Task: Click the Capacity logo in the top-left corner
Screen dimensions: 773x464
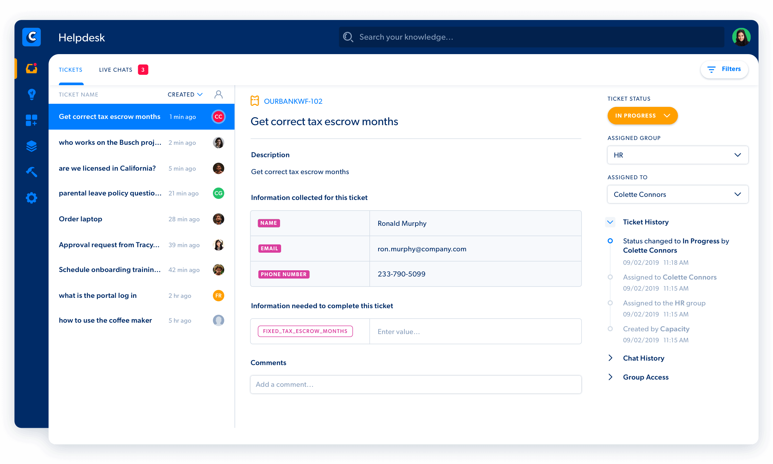Action: tap(31, 37)
